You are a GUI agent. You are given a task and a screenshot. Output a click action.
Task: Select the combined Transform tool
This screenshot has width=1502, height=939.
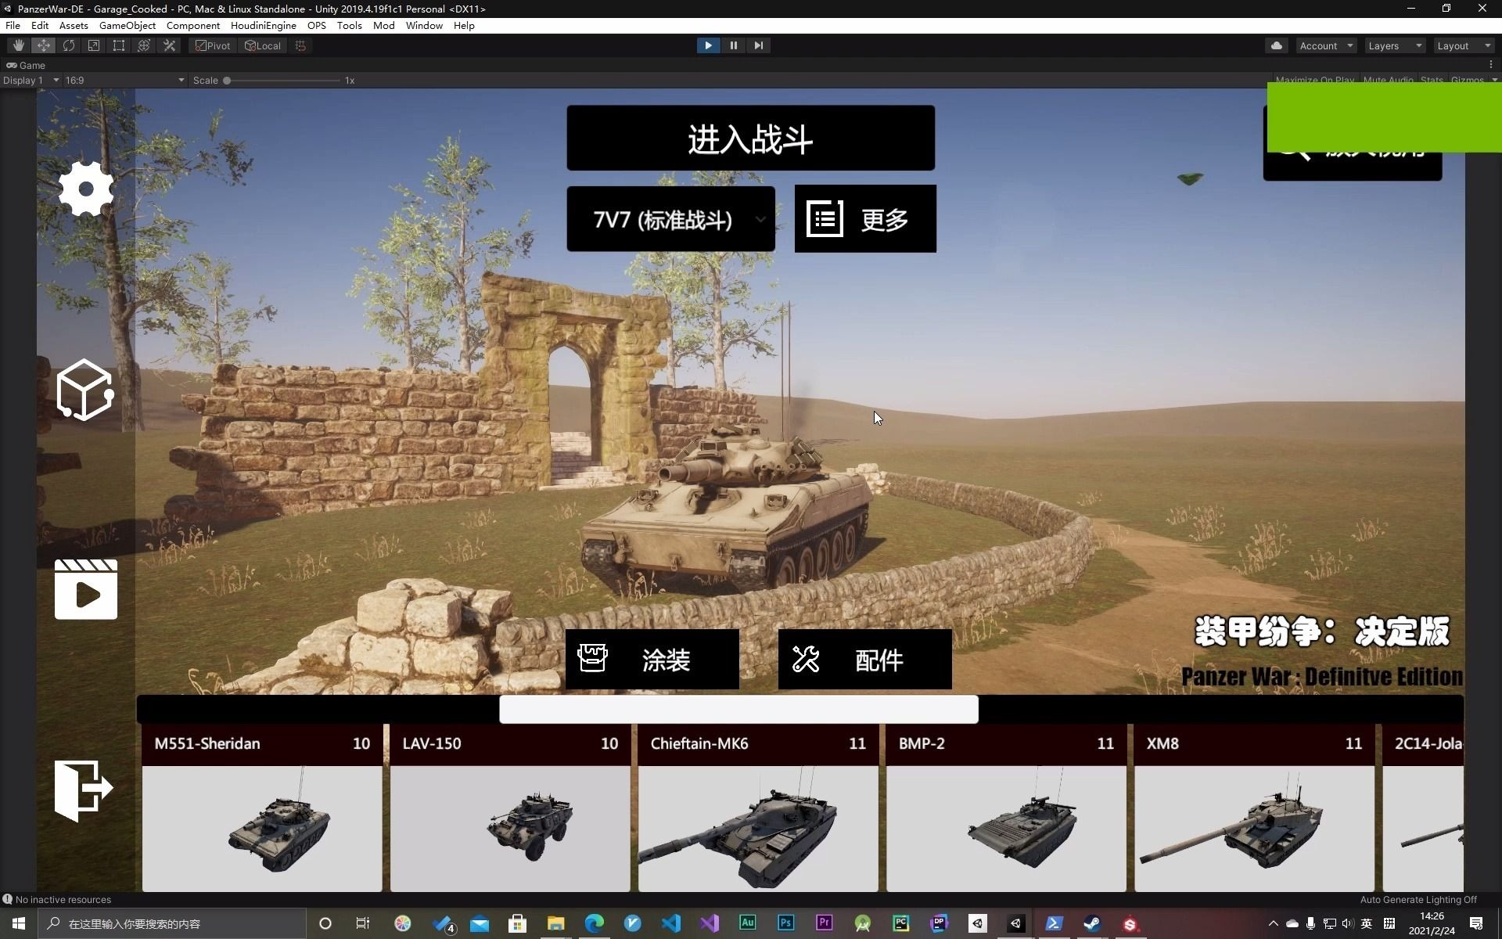[x=144, y=45]
